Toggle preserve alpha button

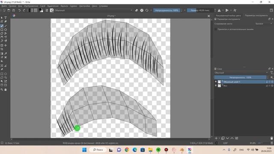pos(142,10)
